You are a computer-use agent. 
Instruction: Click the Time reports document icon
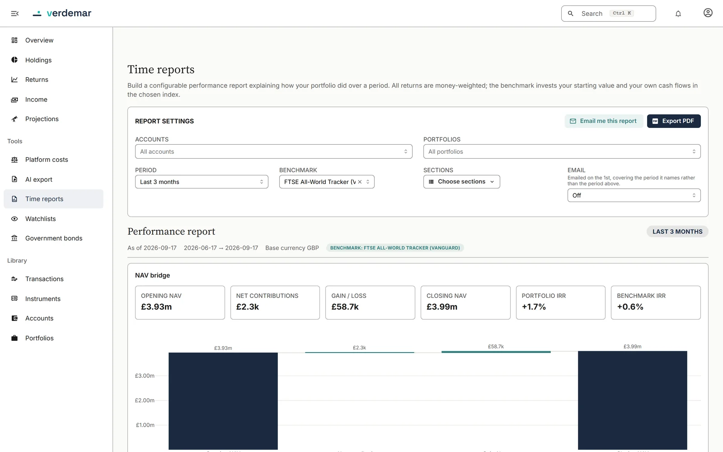pos(14,199)
